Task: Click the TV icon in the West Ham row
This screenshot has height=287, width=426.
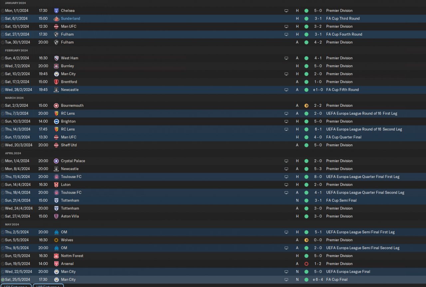Action: [286, 58]
